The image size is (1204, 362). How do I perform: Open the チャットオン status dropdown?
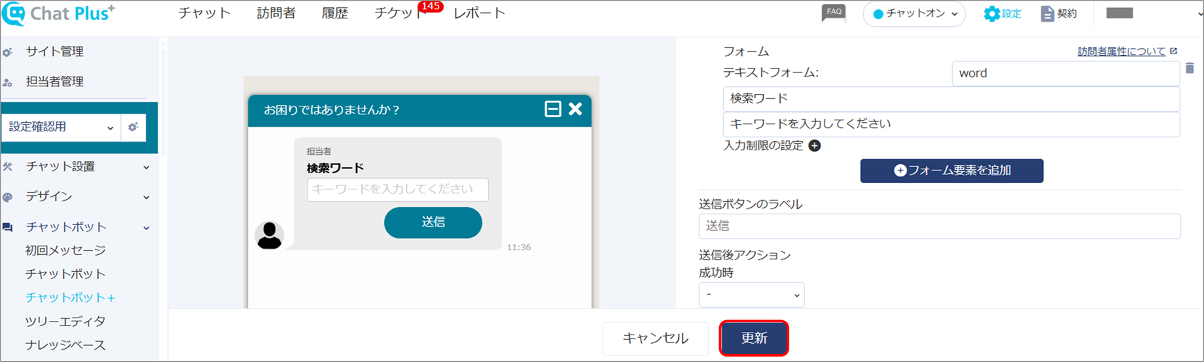pos(914,14)
